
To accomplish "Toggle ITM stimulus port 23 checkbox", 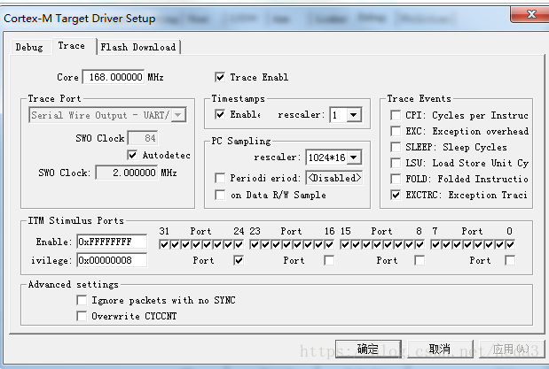I will tap(255, 244).
